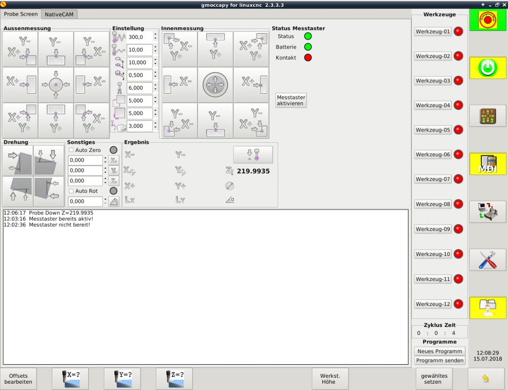The image size is (508, 390).
Task: Run outside X+ Y- corner measurement
Action: point(20,49)
